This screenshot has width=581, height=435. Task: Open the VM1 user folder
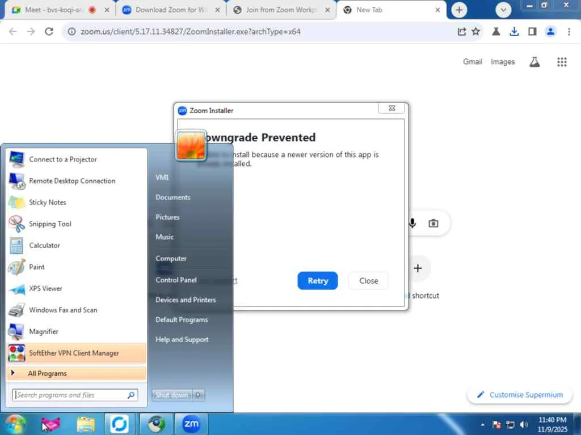(x=162, y=177)
